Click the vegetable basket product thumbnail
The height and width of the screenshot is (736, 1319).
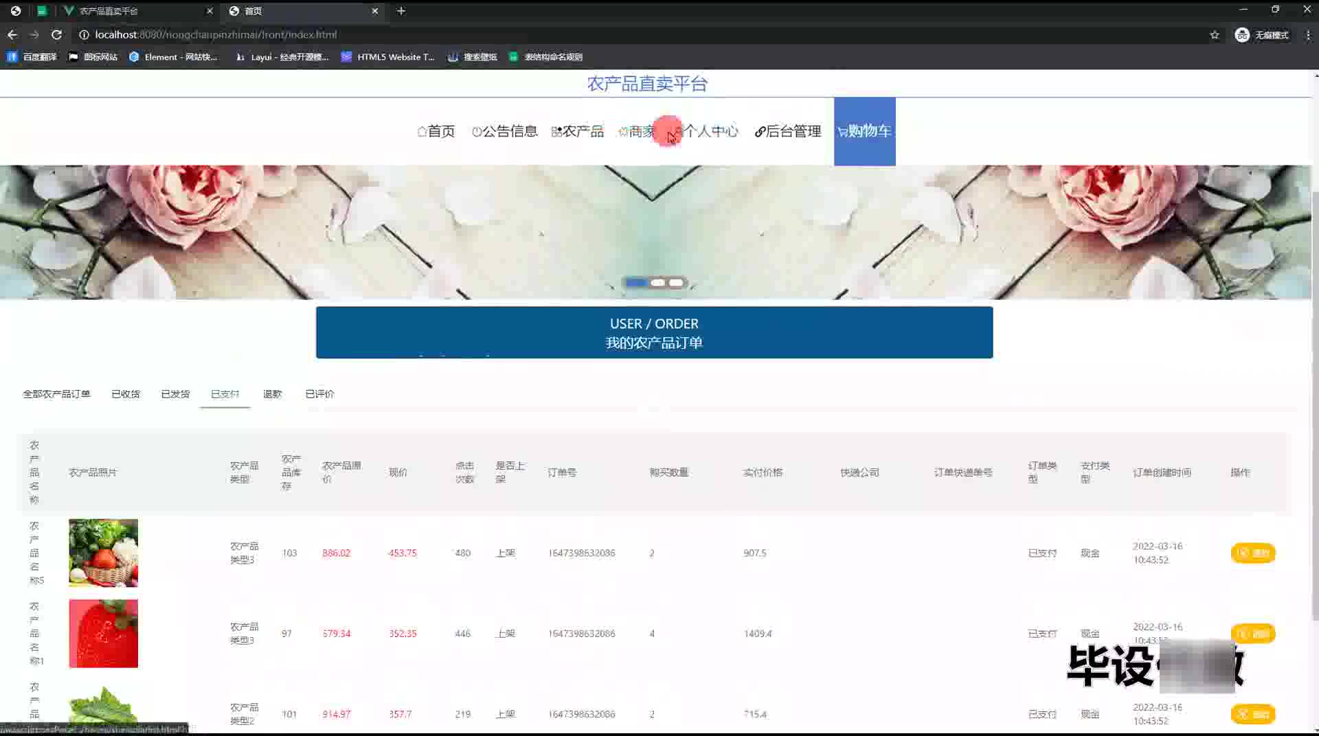point(103,553)
